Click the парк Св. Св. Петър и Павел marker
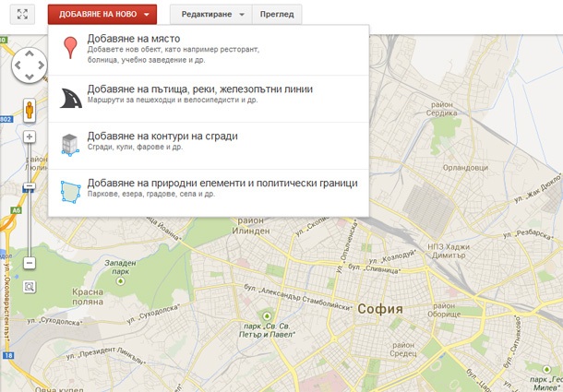 pyautogui.click(x=267, y=315)
